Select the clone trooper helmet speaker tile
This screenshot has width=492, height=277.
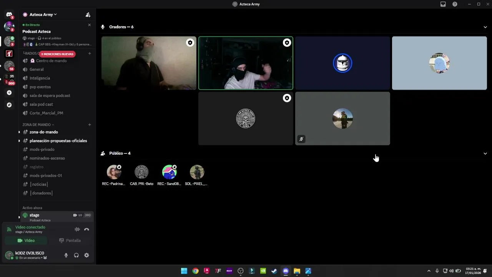(342, 63)
